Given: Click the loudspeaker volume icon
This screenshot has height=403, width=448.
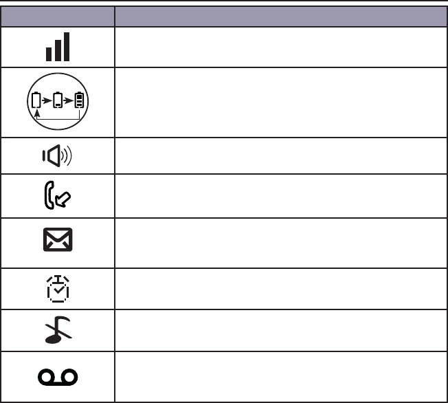Looking at the screenshot, I should [57, 156].
